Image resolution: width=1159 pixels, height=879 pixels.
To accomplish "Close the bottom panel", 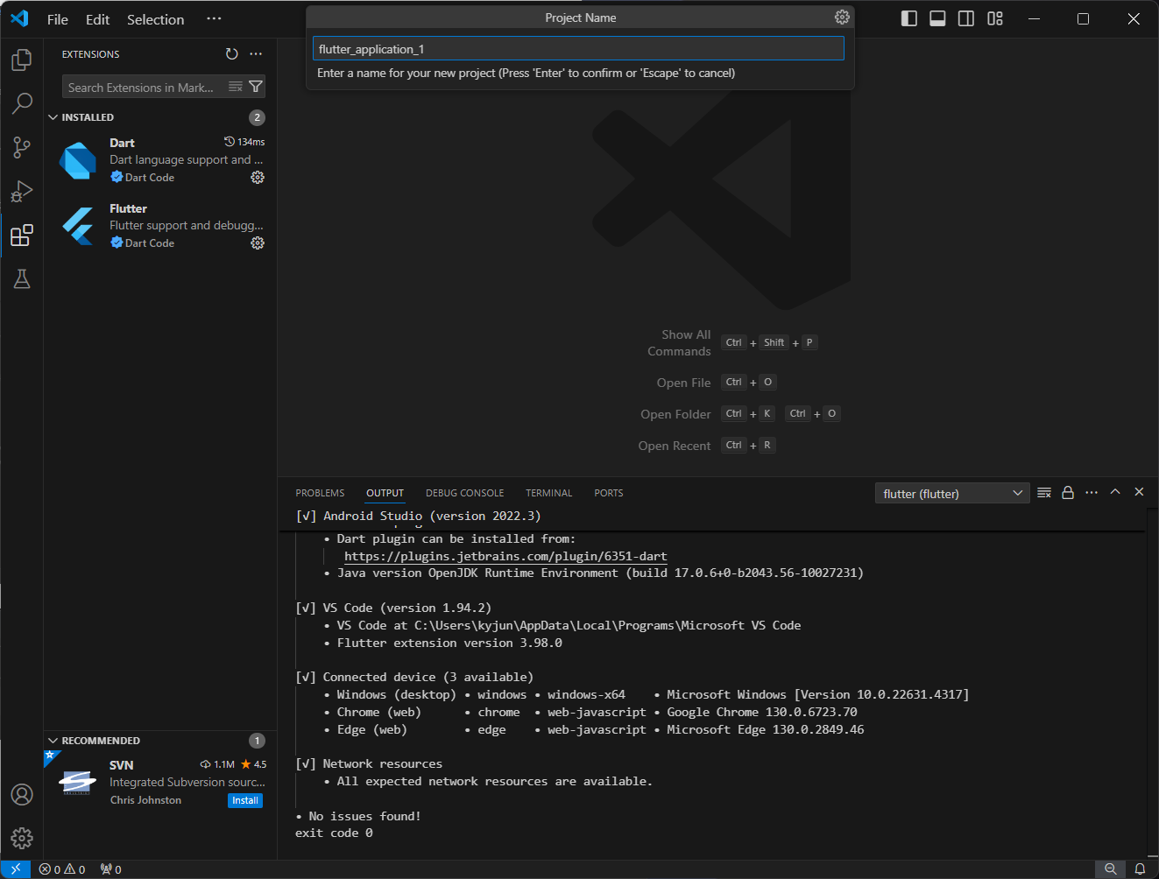I will coord(1139,492).
